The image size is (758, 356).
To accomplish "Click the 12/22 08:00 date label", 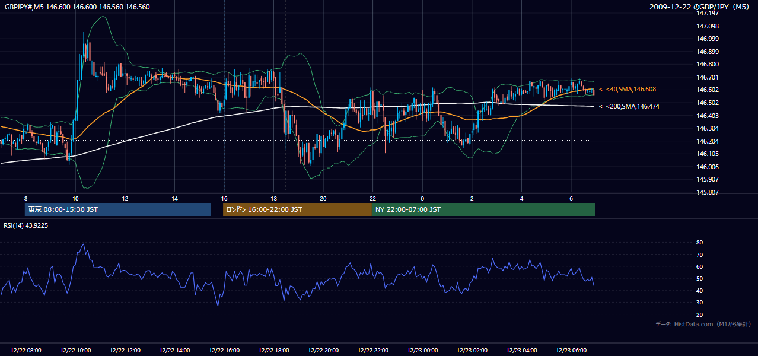I will tap(26, 351).
